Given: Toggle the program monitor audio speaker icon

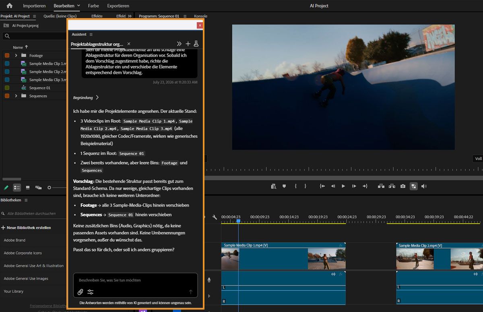Looking at the screenshot, I should (424, 186).
